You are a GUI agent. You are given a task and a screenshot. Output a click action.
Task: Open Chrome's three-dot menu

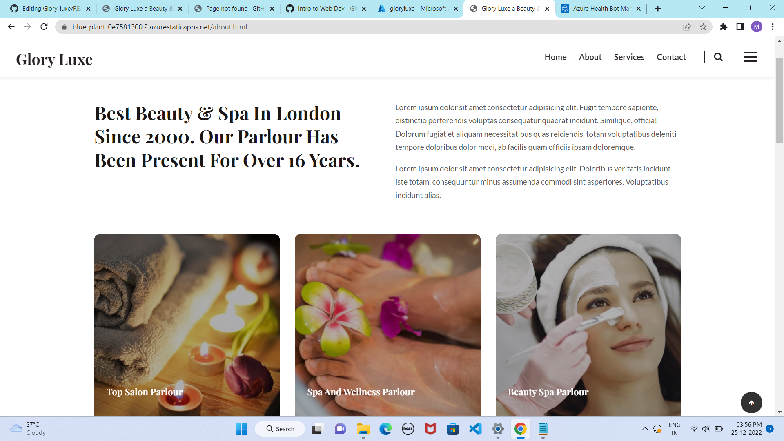773,27
